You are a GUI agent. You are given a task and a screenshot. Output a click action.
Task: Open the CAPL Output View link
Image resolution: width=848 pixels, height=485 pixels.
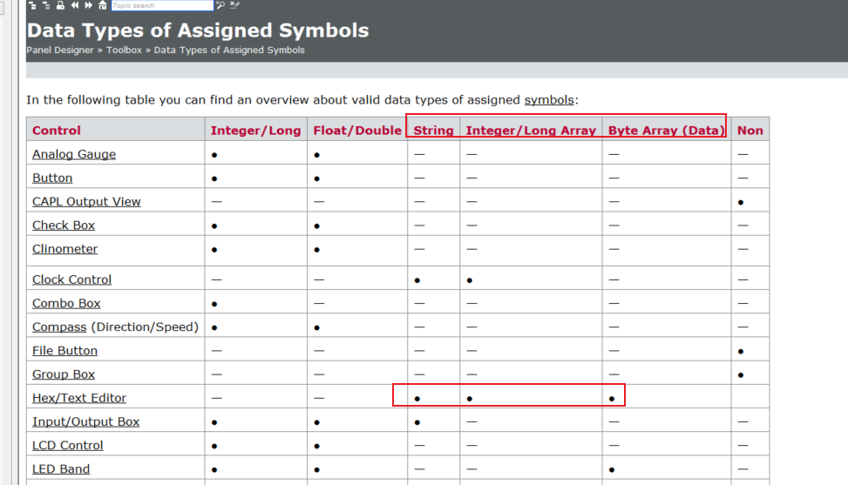pyautogui.click(x=86, y=201)
